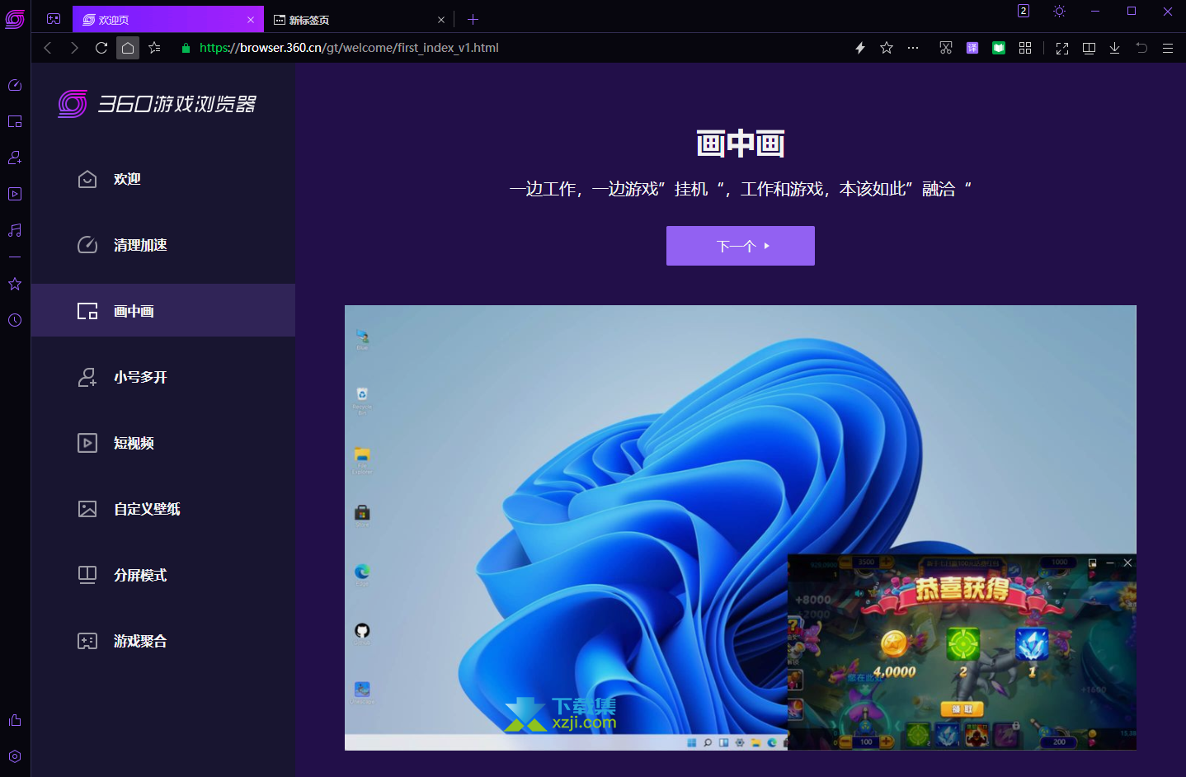This screenshot has height=777, width=1186.
Task: Open downloads
Action: (1114, 48)
